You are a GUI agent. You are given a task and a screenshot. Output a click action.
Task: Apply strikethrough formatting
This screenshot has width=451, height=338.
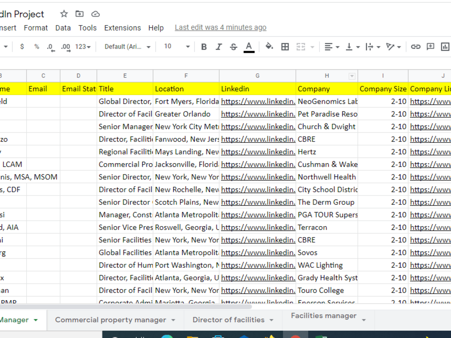pyautogui.click(x=234, y=46)
